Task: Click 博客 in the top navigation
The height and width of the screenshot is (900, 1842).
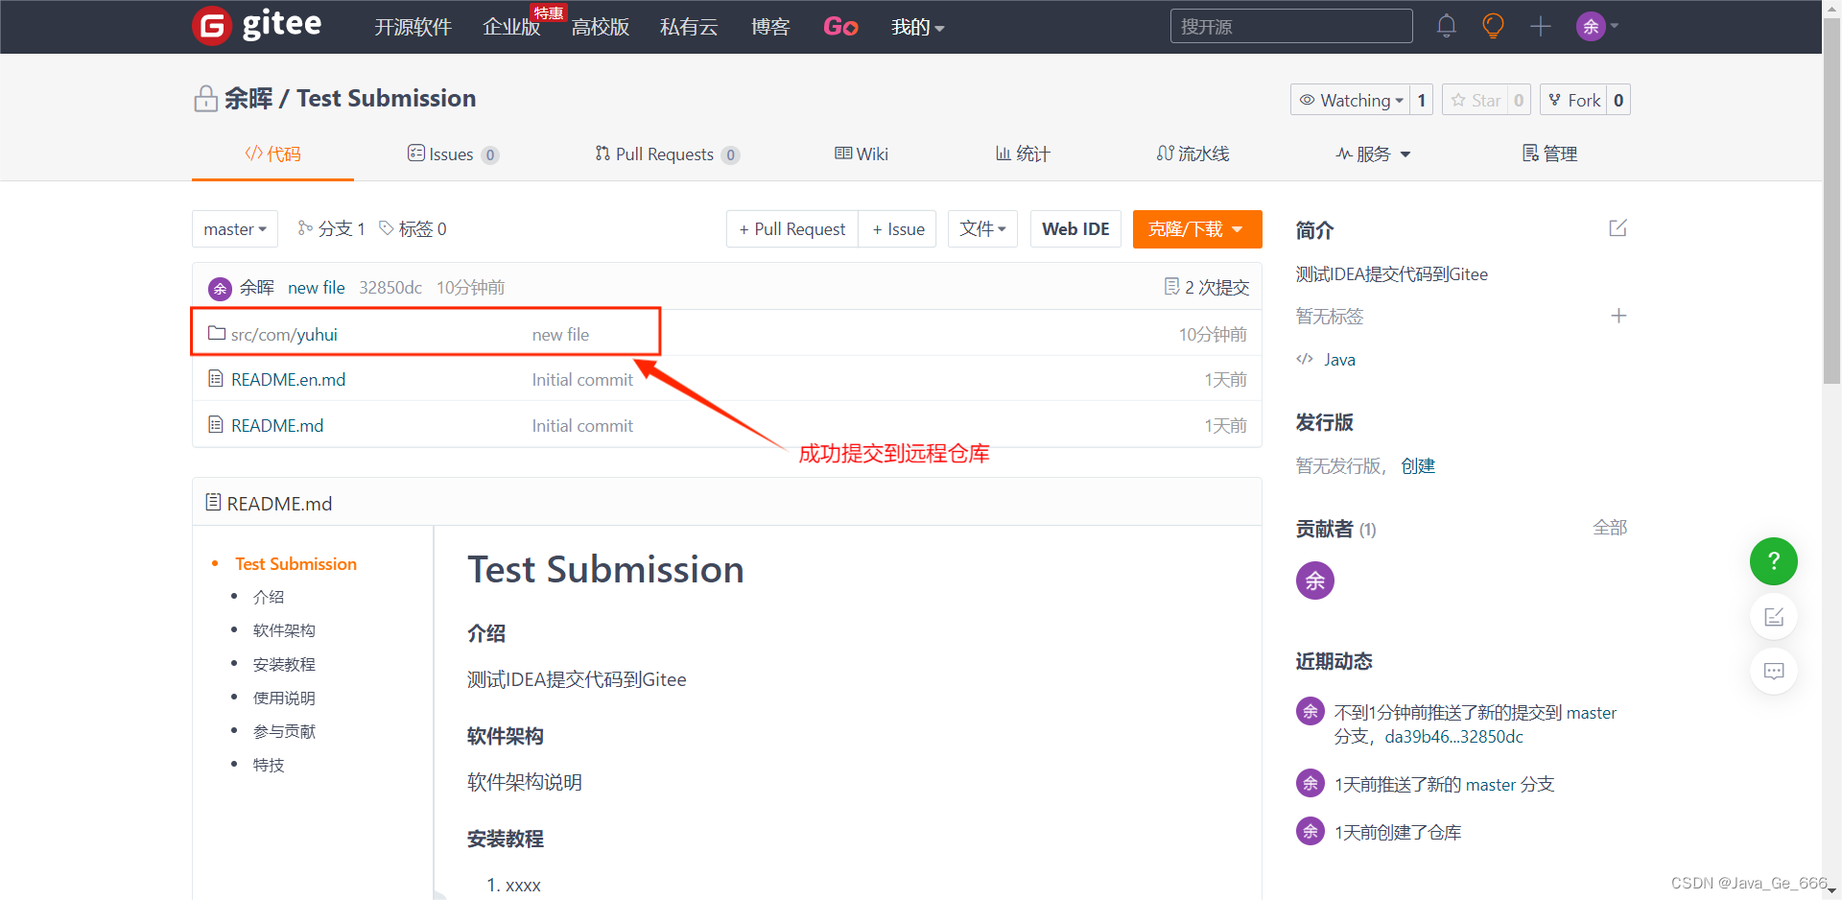Action: click(x=770, y=27)
